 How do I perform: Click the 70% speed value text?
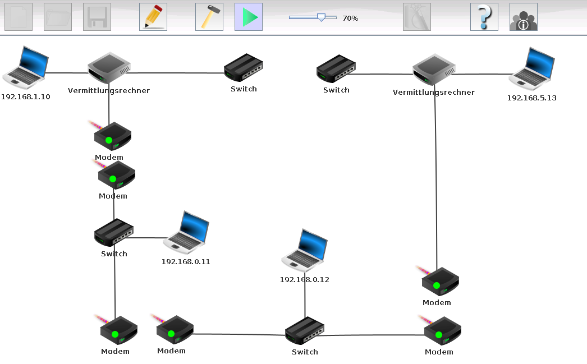coord(350,19)
